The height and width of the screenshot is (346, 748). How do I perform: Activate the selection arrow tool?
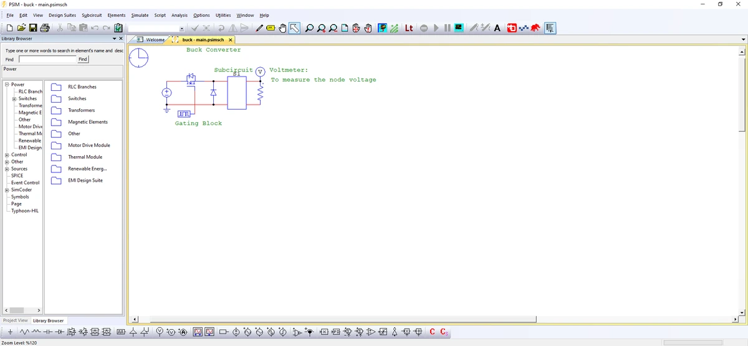pos(294,28)
